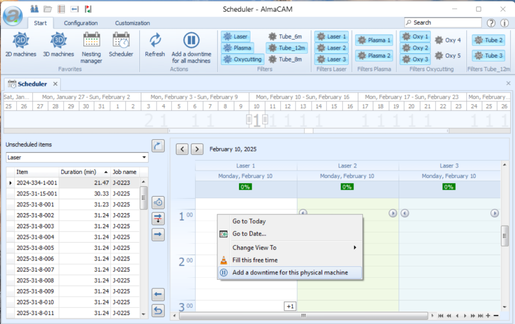Image resolution: width=515 pixels, height=324 pixels.
Task: Go to the previous day arrow
Action: point(183,149)
